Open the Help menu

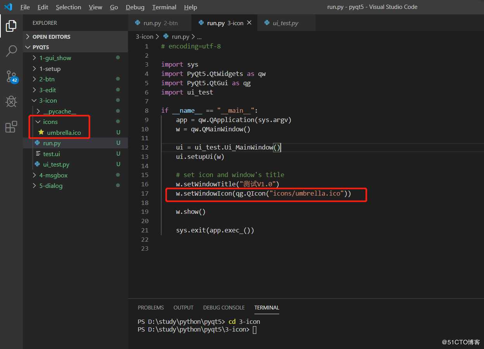tap(190, 7)
